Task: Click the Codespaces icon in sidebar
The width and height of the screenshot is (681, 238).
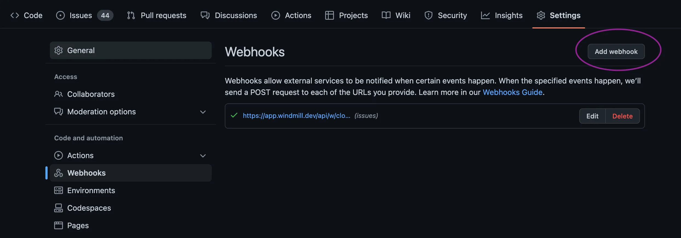Action: pos(58,208)
